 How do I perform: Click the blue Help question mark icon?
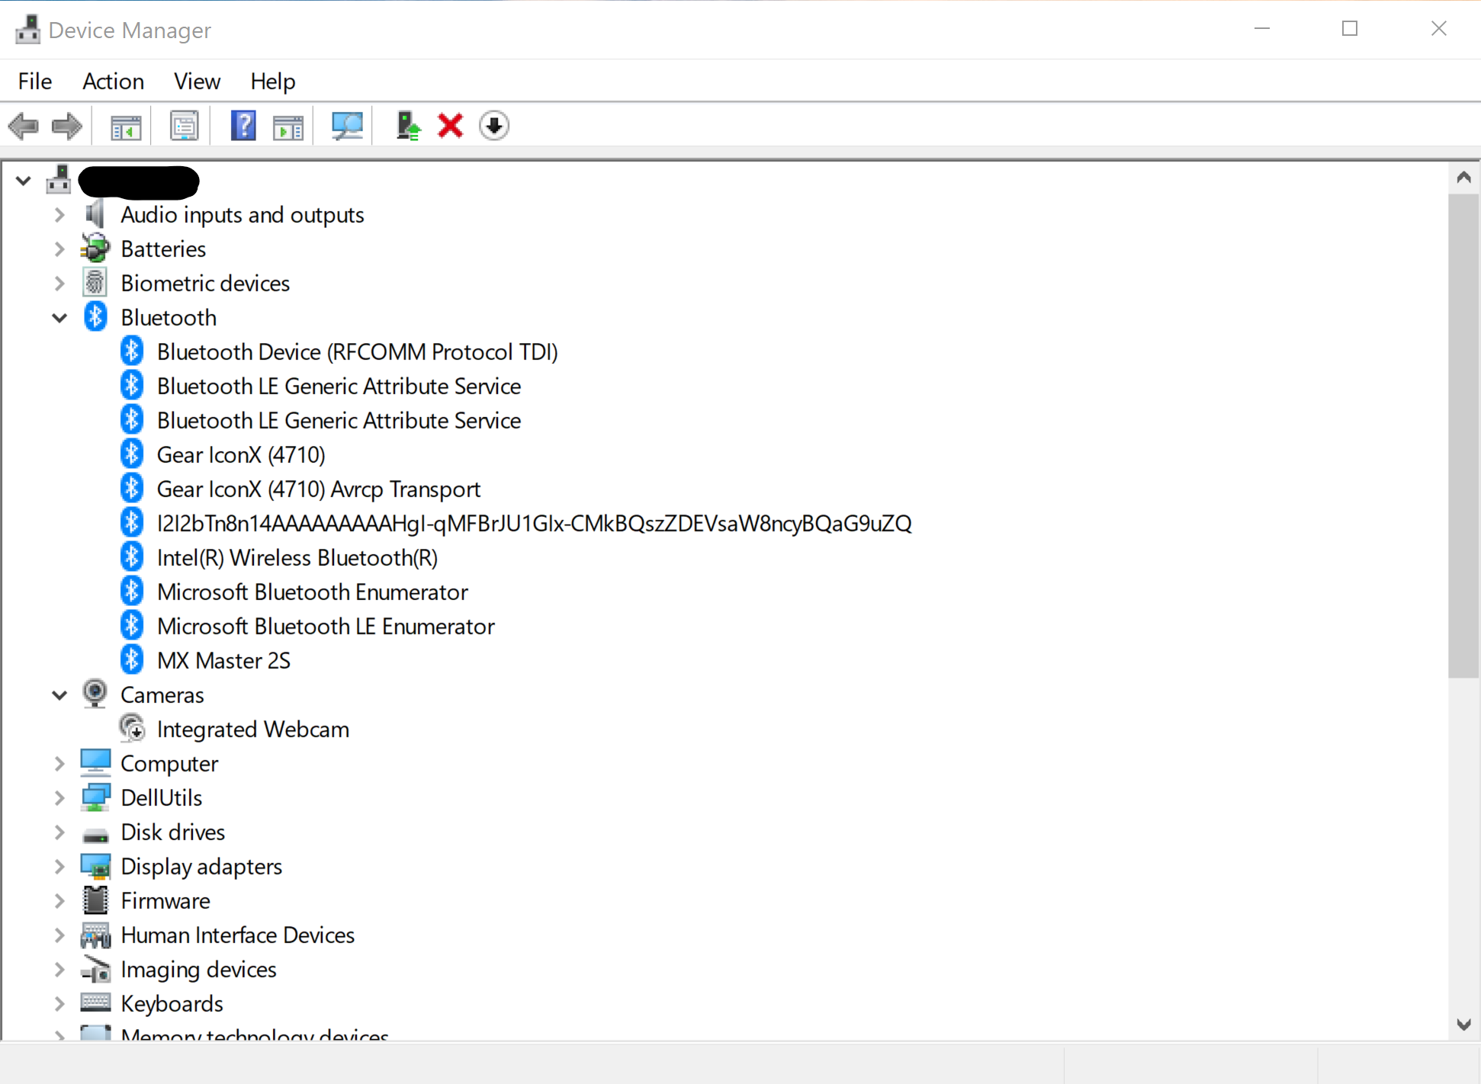[243, 126]
